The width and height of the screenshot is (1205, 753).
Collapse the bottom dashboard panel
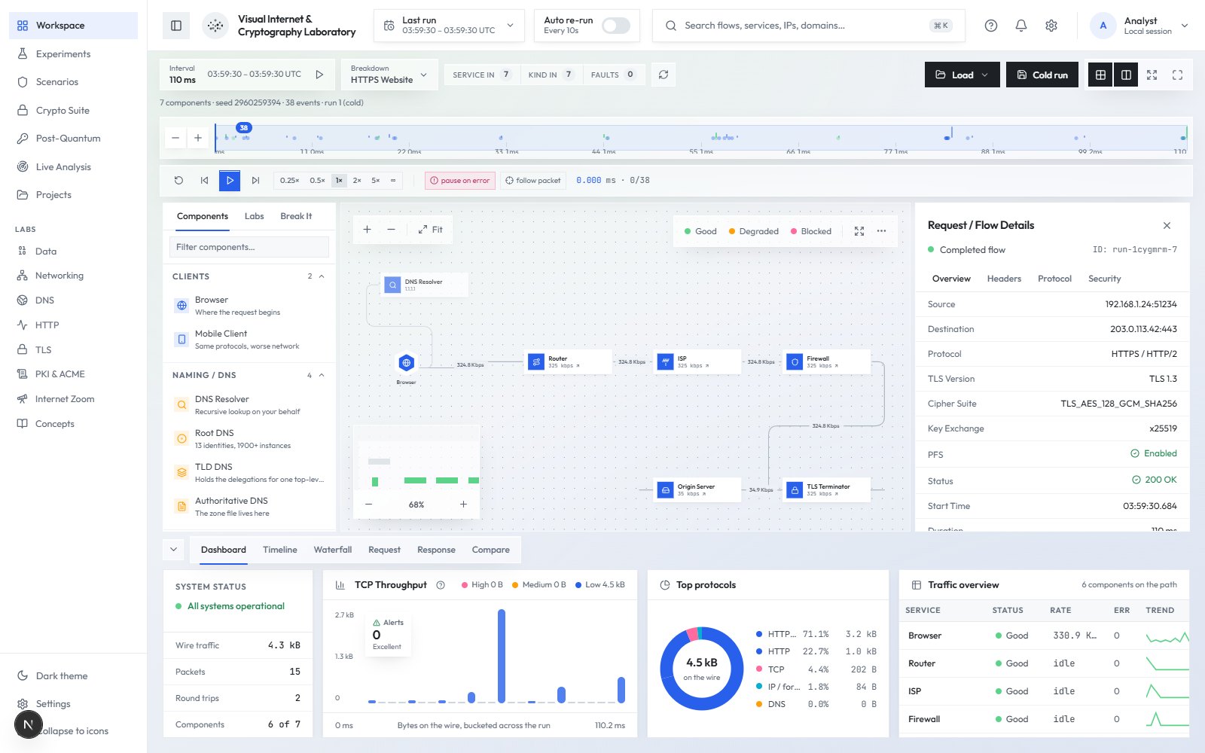tap(174, 550)
